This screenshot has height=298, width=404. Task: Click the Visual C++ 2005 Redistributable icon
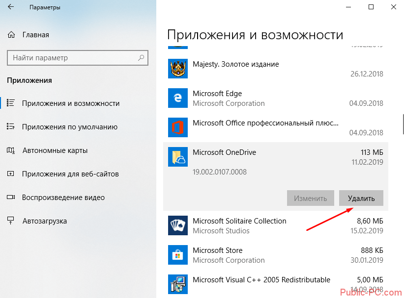(177, 284)
